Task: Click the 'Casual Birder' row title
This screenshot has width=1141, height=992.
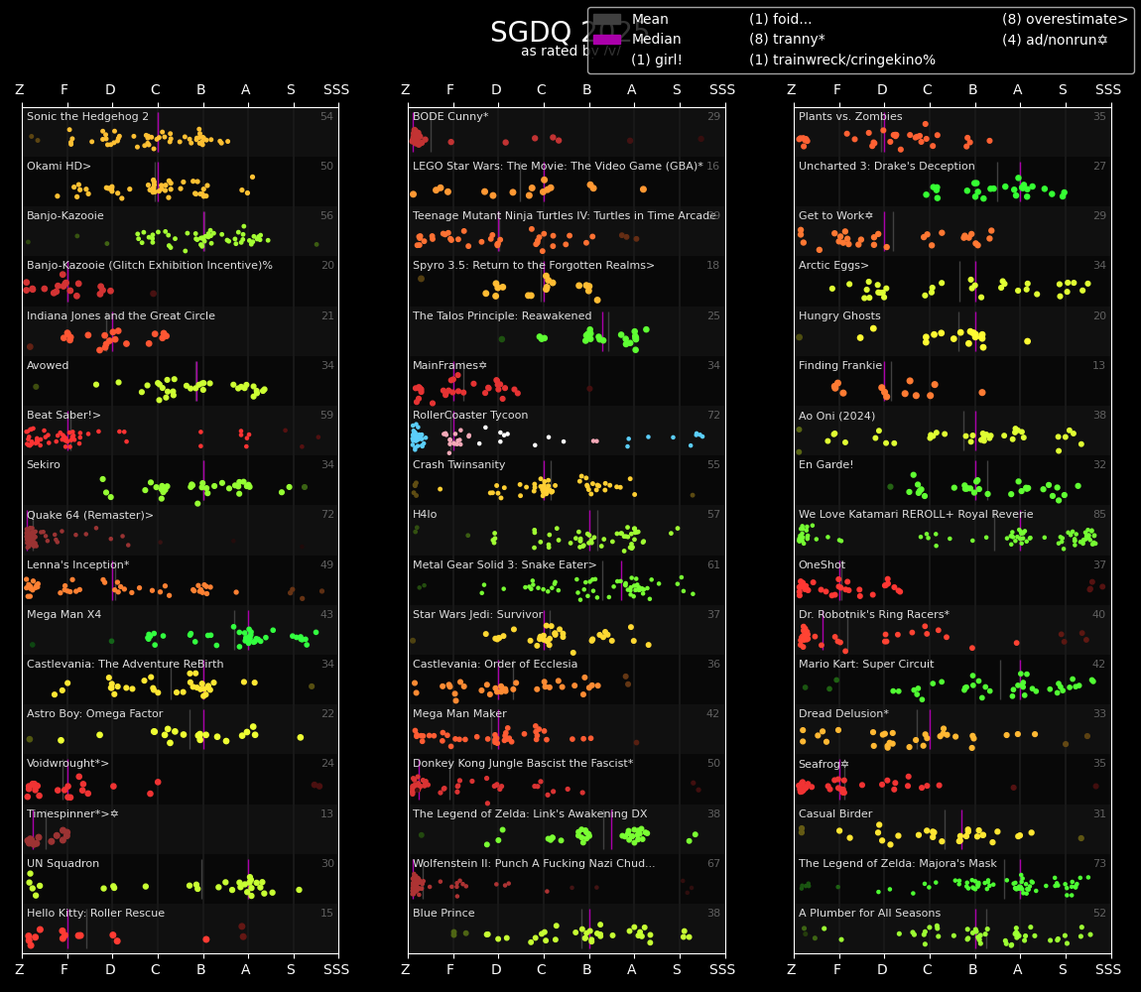Action: 835,813
